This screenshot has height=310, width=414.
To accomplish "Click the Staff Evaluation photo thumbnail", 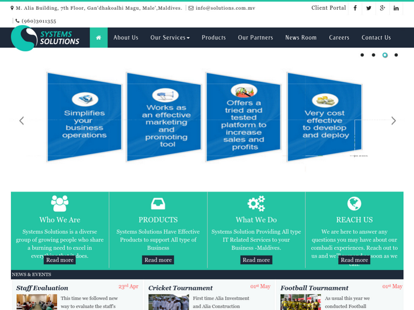I will (x=37, y=302).
